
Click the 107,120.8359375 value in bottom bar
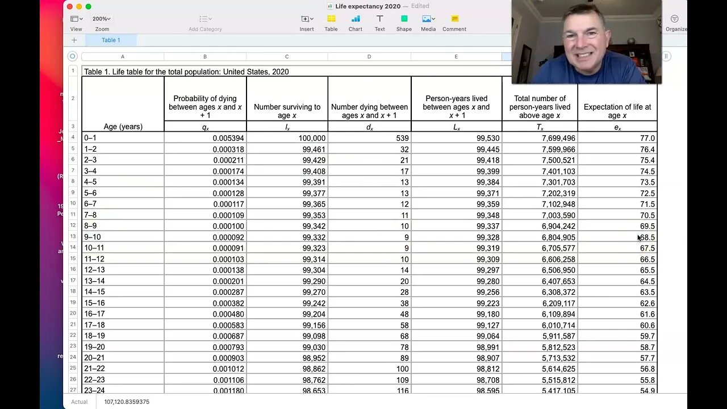click(x=127, y=402)
